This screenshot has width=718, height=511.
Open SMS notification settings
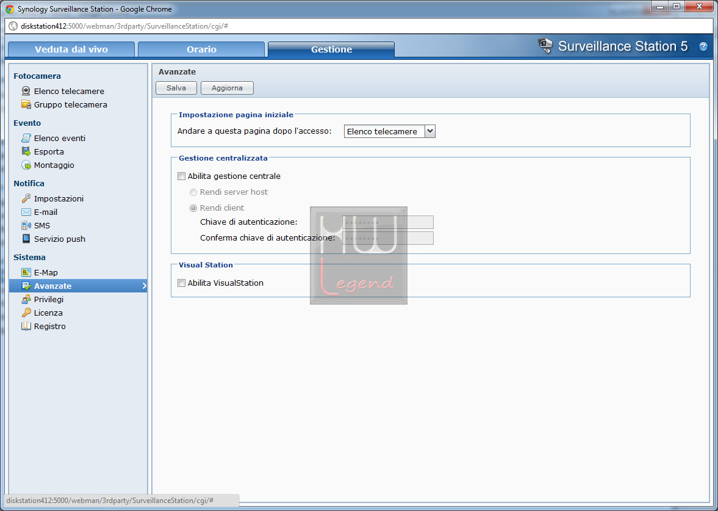point(42,225)
